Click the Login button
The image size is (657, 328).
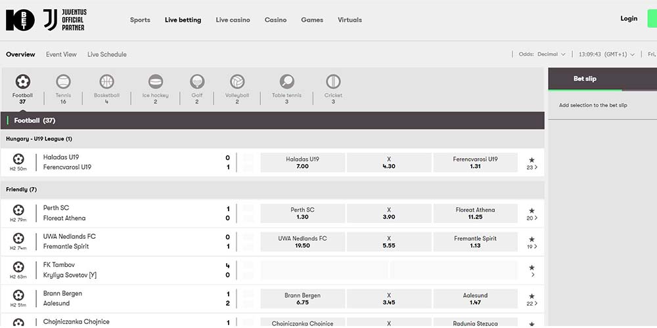(629, 18)
